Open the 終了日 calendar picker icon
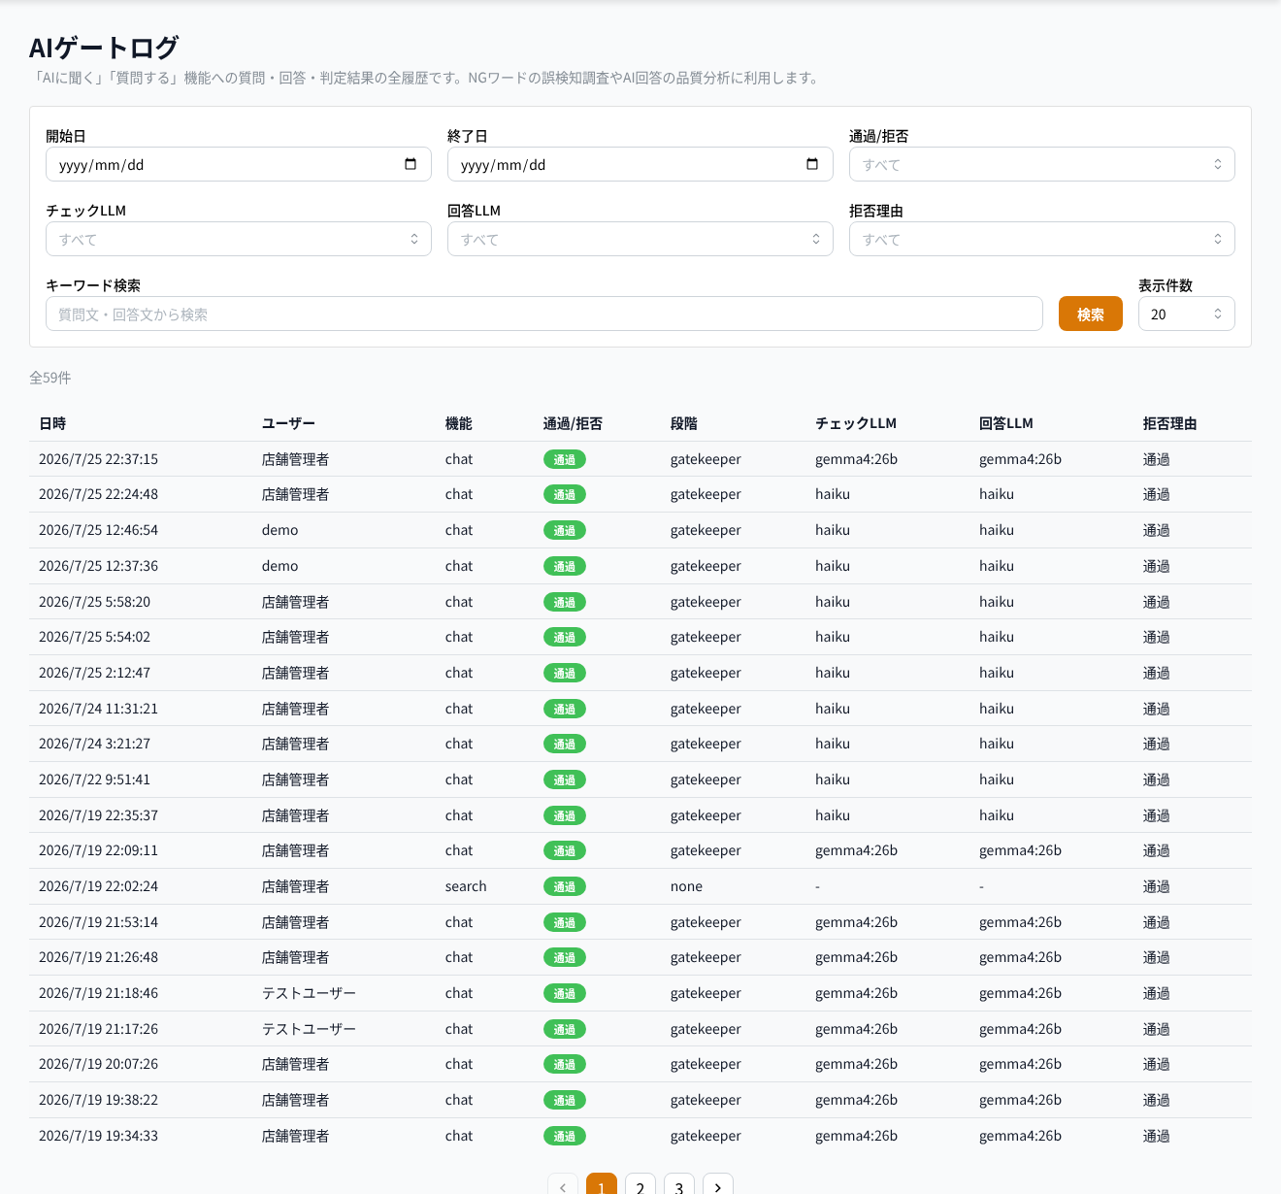The width and height of the screenshot is (1281, 1194). coord(812,164)
